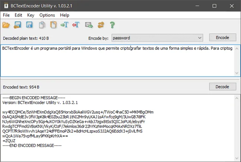The width and height of the screenshot is (241, 162).
Task: Open the Key menu
Action: pyautogui.click(x=31, y=15)
